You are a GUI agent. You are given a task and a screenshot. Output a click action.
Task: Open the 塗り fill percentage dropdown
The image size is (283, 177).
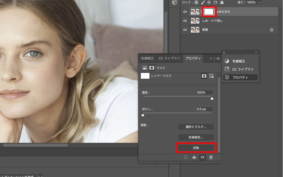pos(259,2)
